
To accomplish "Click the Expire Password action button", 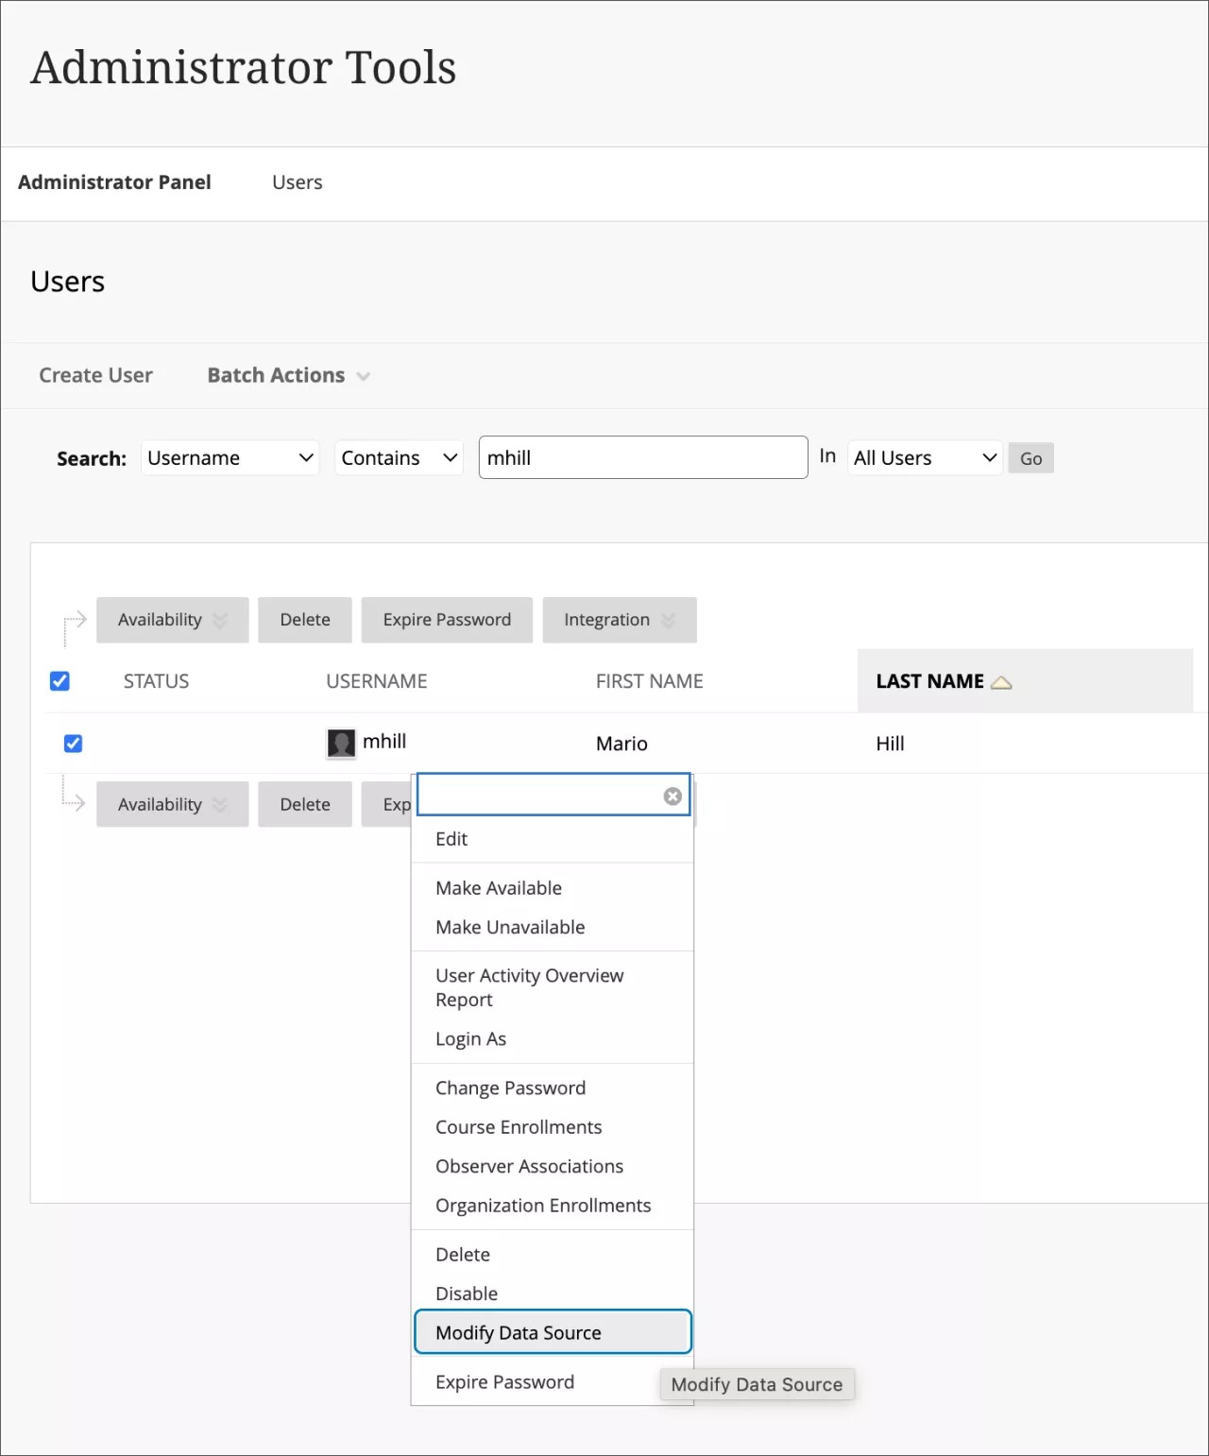I will 446,620.
